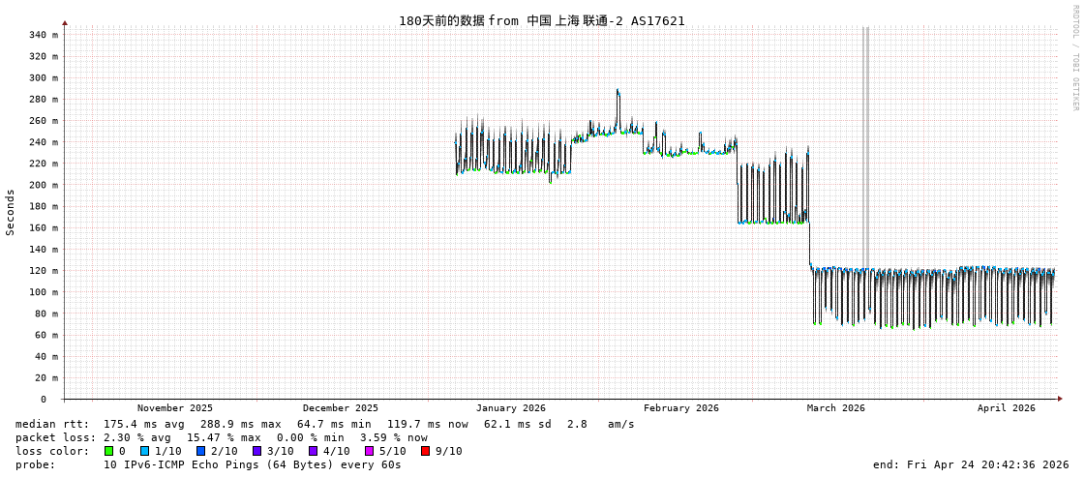Image resolution: width=1085 pixels, height=478 pixels.
Task: Click the magenta 5/10 loss swatch
Action: click(x=369, y=451)
